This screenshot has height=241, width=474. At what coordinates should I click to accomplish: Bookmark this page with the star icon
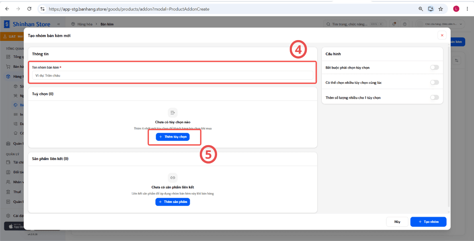tap(441, 9)
